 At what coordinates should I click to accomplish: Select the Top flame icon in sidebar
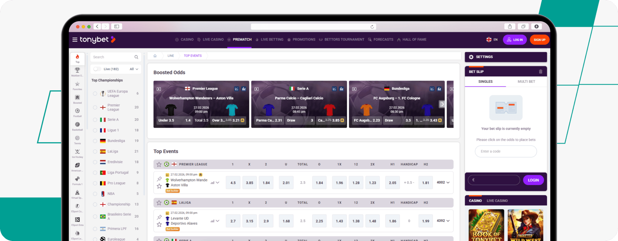[x=78, y=57]
